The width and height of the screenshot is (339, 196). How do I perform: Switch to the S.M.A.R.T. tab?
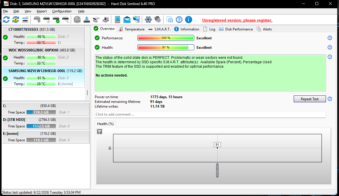(x=160, y=29)
